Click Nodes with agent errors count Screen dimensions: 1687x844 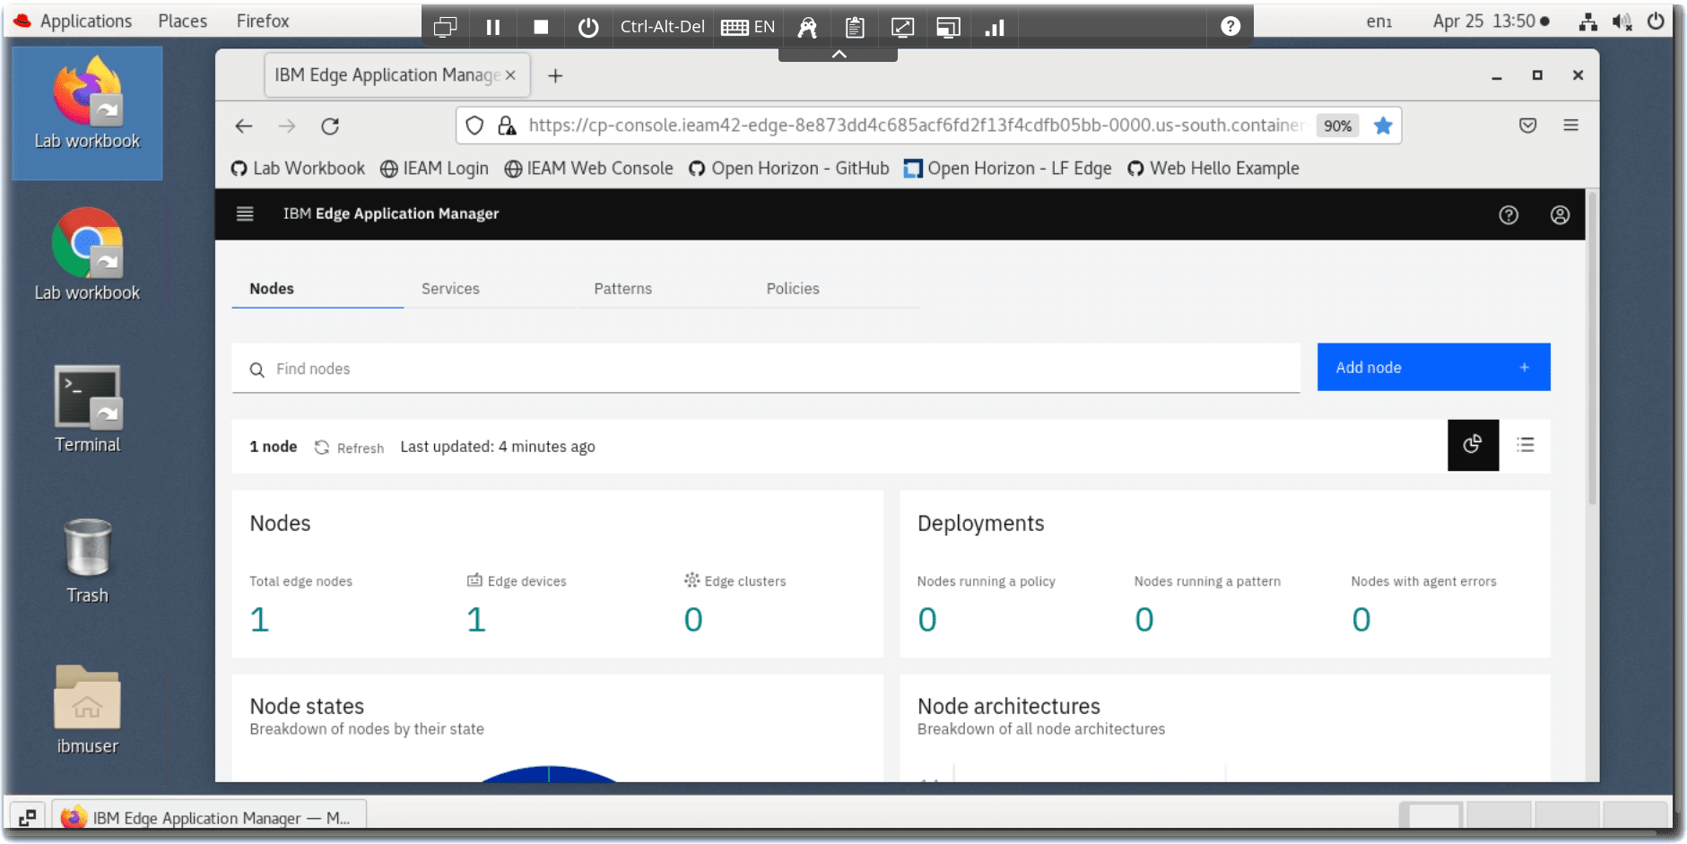[1361, 620]
